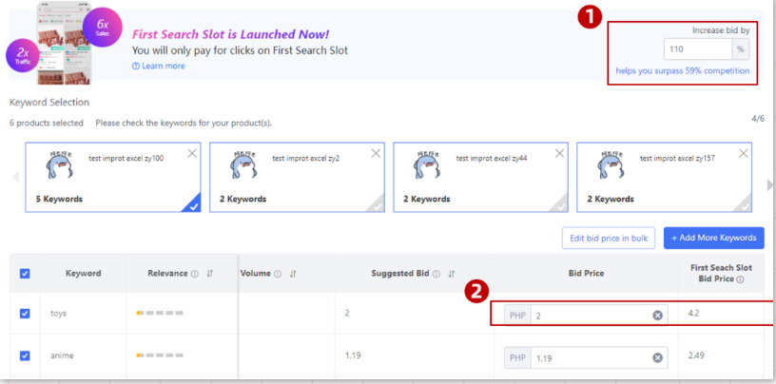Image resolution: width=776 pixels, height=384 pixels.
Task: Remove the zy2 product card
Action: (x=377, y=153)
